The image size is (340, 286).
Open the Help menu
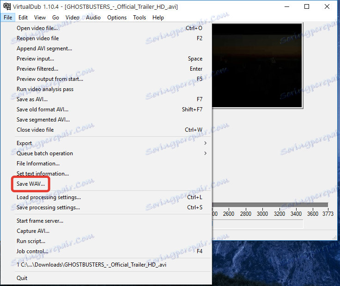coord(158,18)
